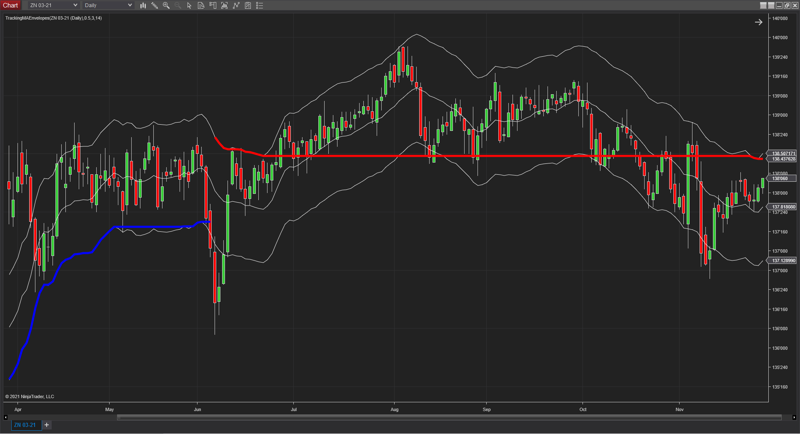
Task: Activate the zoom in tool
Action: point(166,5)
